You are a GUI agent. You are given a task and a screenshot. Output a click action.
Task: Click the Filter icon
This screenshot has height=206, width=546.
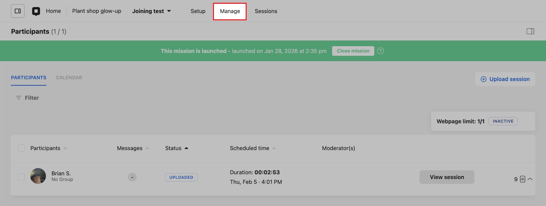[18, 98]
